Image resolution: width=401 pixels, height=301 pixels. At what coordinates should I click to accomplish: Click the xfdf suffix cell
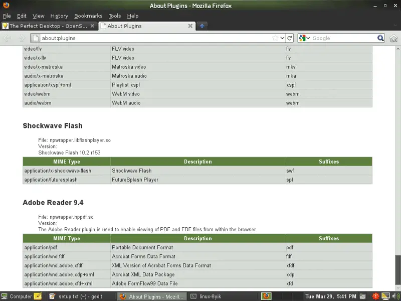coord(329,265)
